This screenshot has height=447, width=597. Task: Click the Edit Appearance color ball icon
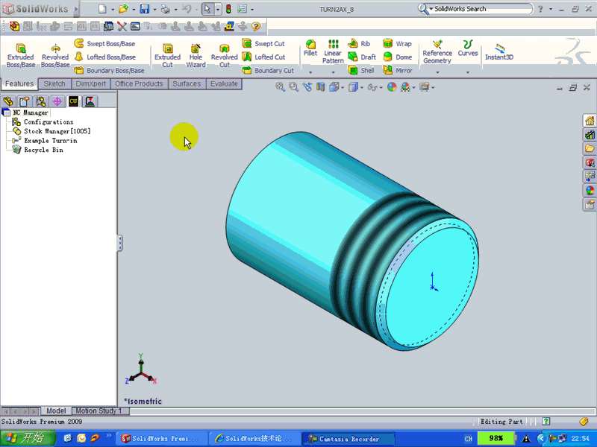coord(392,87)
